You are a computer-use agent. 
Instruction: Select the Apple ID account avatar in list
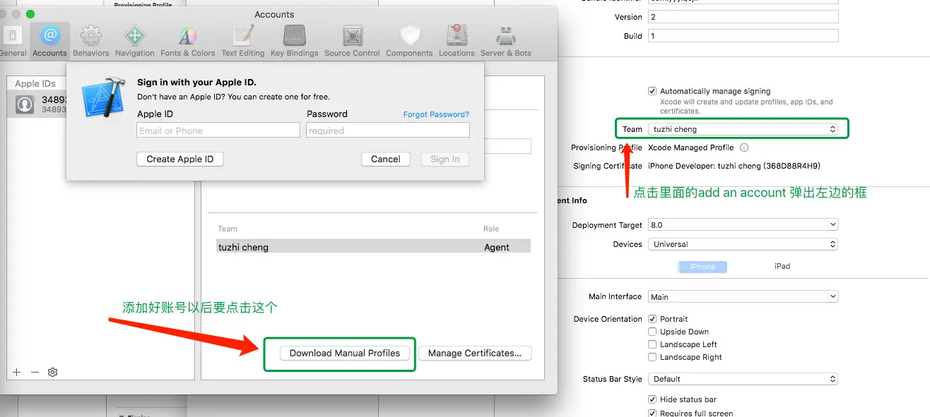(25, 104)
